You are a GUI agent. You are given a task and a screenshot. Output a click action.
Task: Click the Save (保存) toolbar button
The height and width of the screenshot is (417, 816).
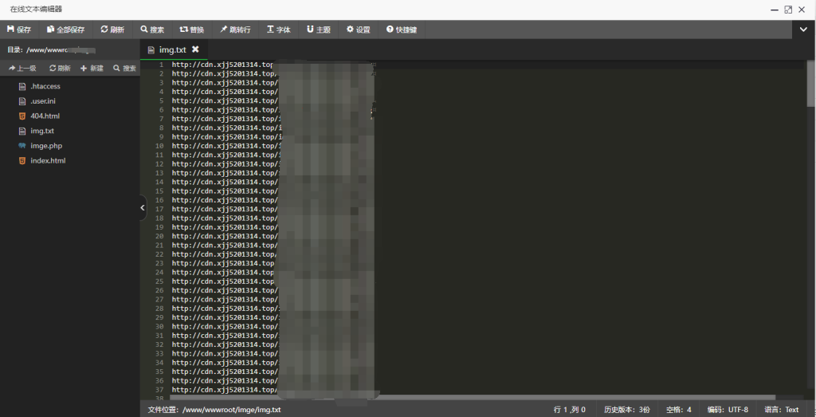point(19,30)
